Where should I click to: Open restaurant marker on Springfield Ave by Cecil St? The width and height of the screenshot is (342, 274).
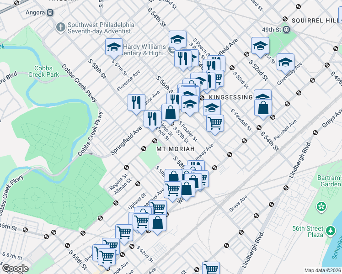pos(152,119)
